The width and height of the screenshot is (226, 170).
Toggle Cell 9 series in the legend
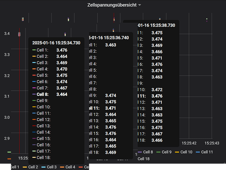167,152
